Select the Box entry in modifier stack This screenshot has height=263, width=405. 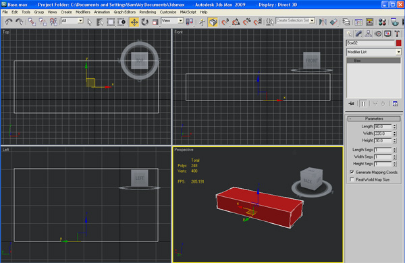(x=373, y=61)
